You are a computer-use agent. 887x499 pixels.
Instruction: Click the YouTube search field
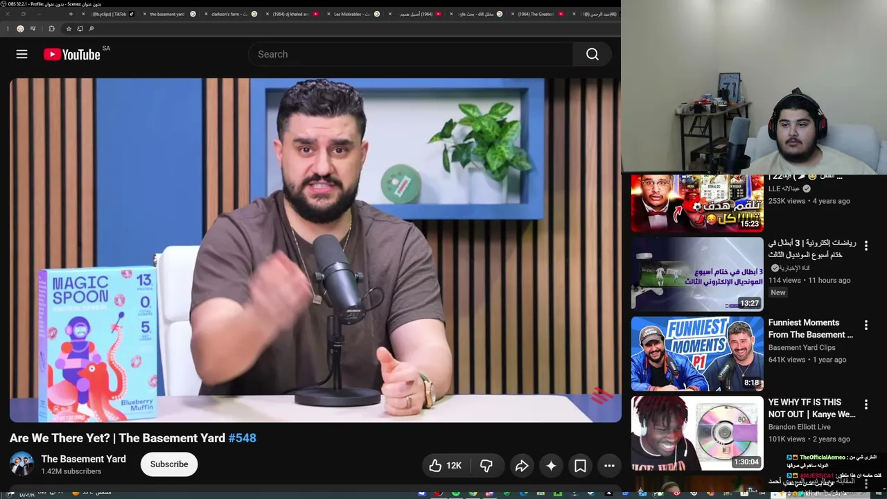(411, 54)
